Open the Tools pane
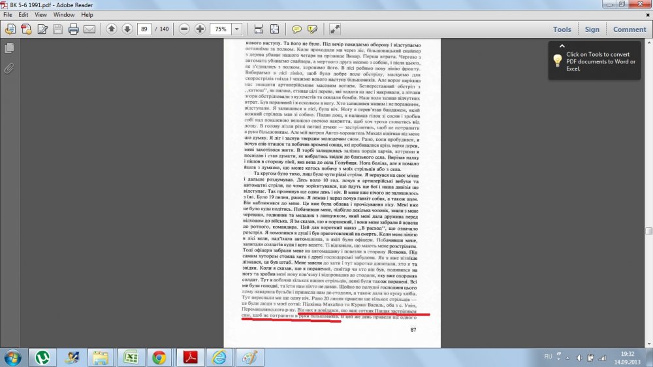Screen dimensions: 653x367 click(x=562, y=29)
